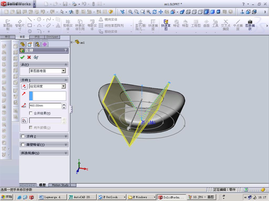Switch to 模型 model tab
The width and height of the screenshot is (269, 201).
(42, 185)
